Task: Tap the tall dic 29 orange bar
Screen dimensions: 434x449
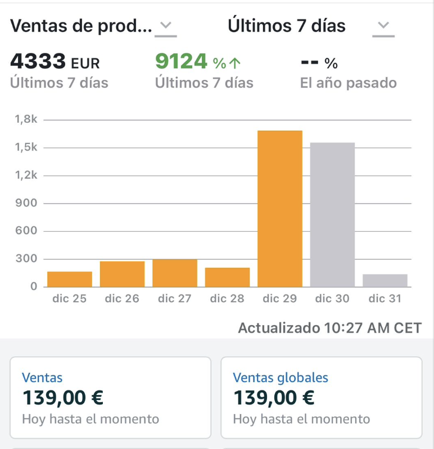Action: click(280, 208)
